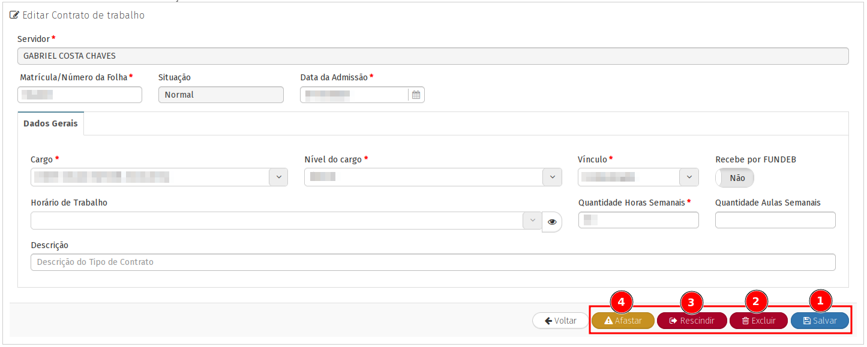Click the Rescindir button
This screenshot has width=867, height=347.
(692, 321)
